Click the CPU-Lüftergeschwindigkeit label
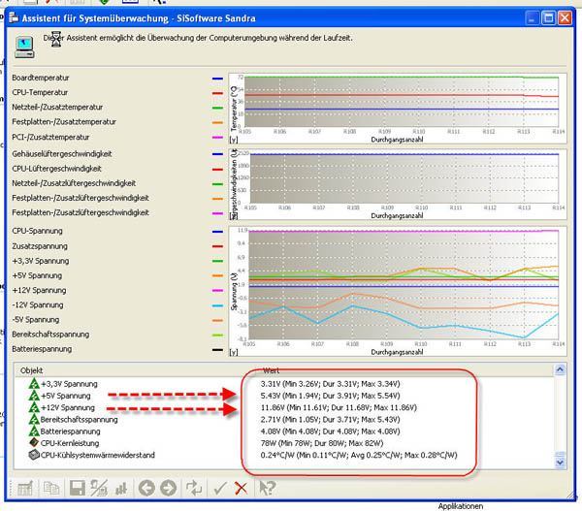 [56, 169]
